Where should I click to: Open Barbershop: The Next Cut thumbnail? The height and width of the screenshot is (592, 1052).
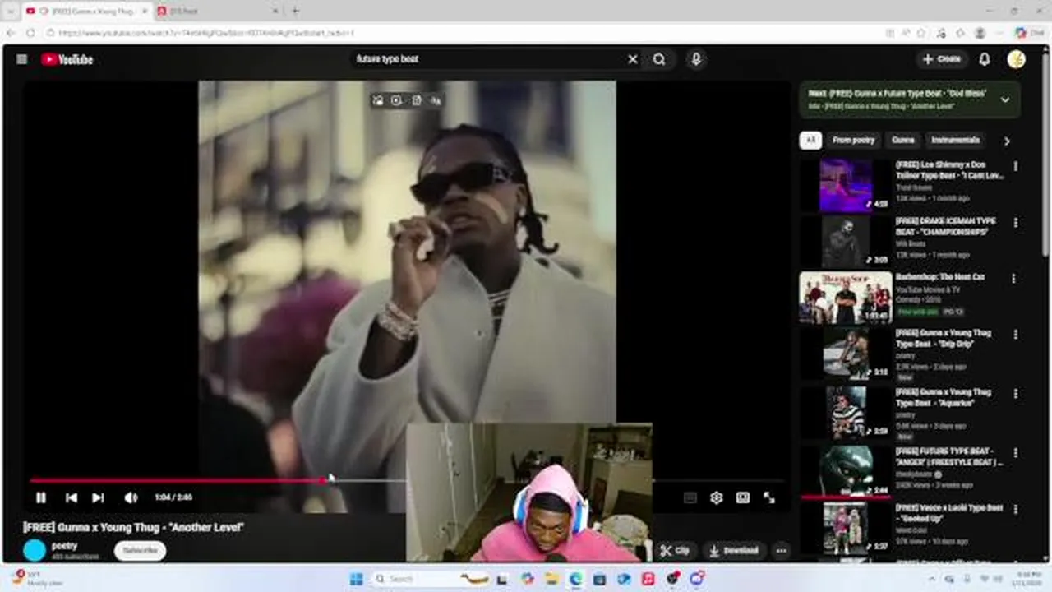click(x=846, y=297)
